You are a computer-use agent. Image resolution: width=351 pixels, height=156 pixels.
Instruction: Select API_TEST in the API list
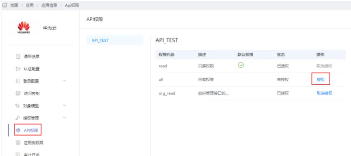(x=115, y=40)
